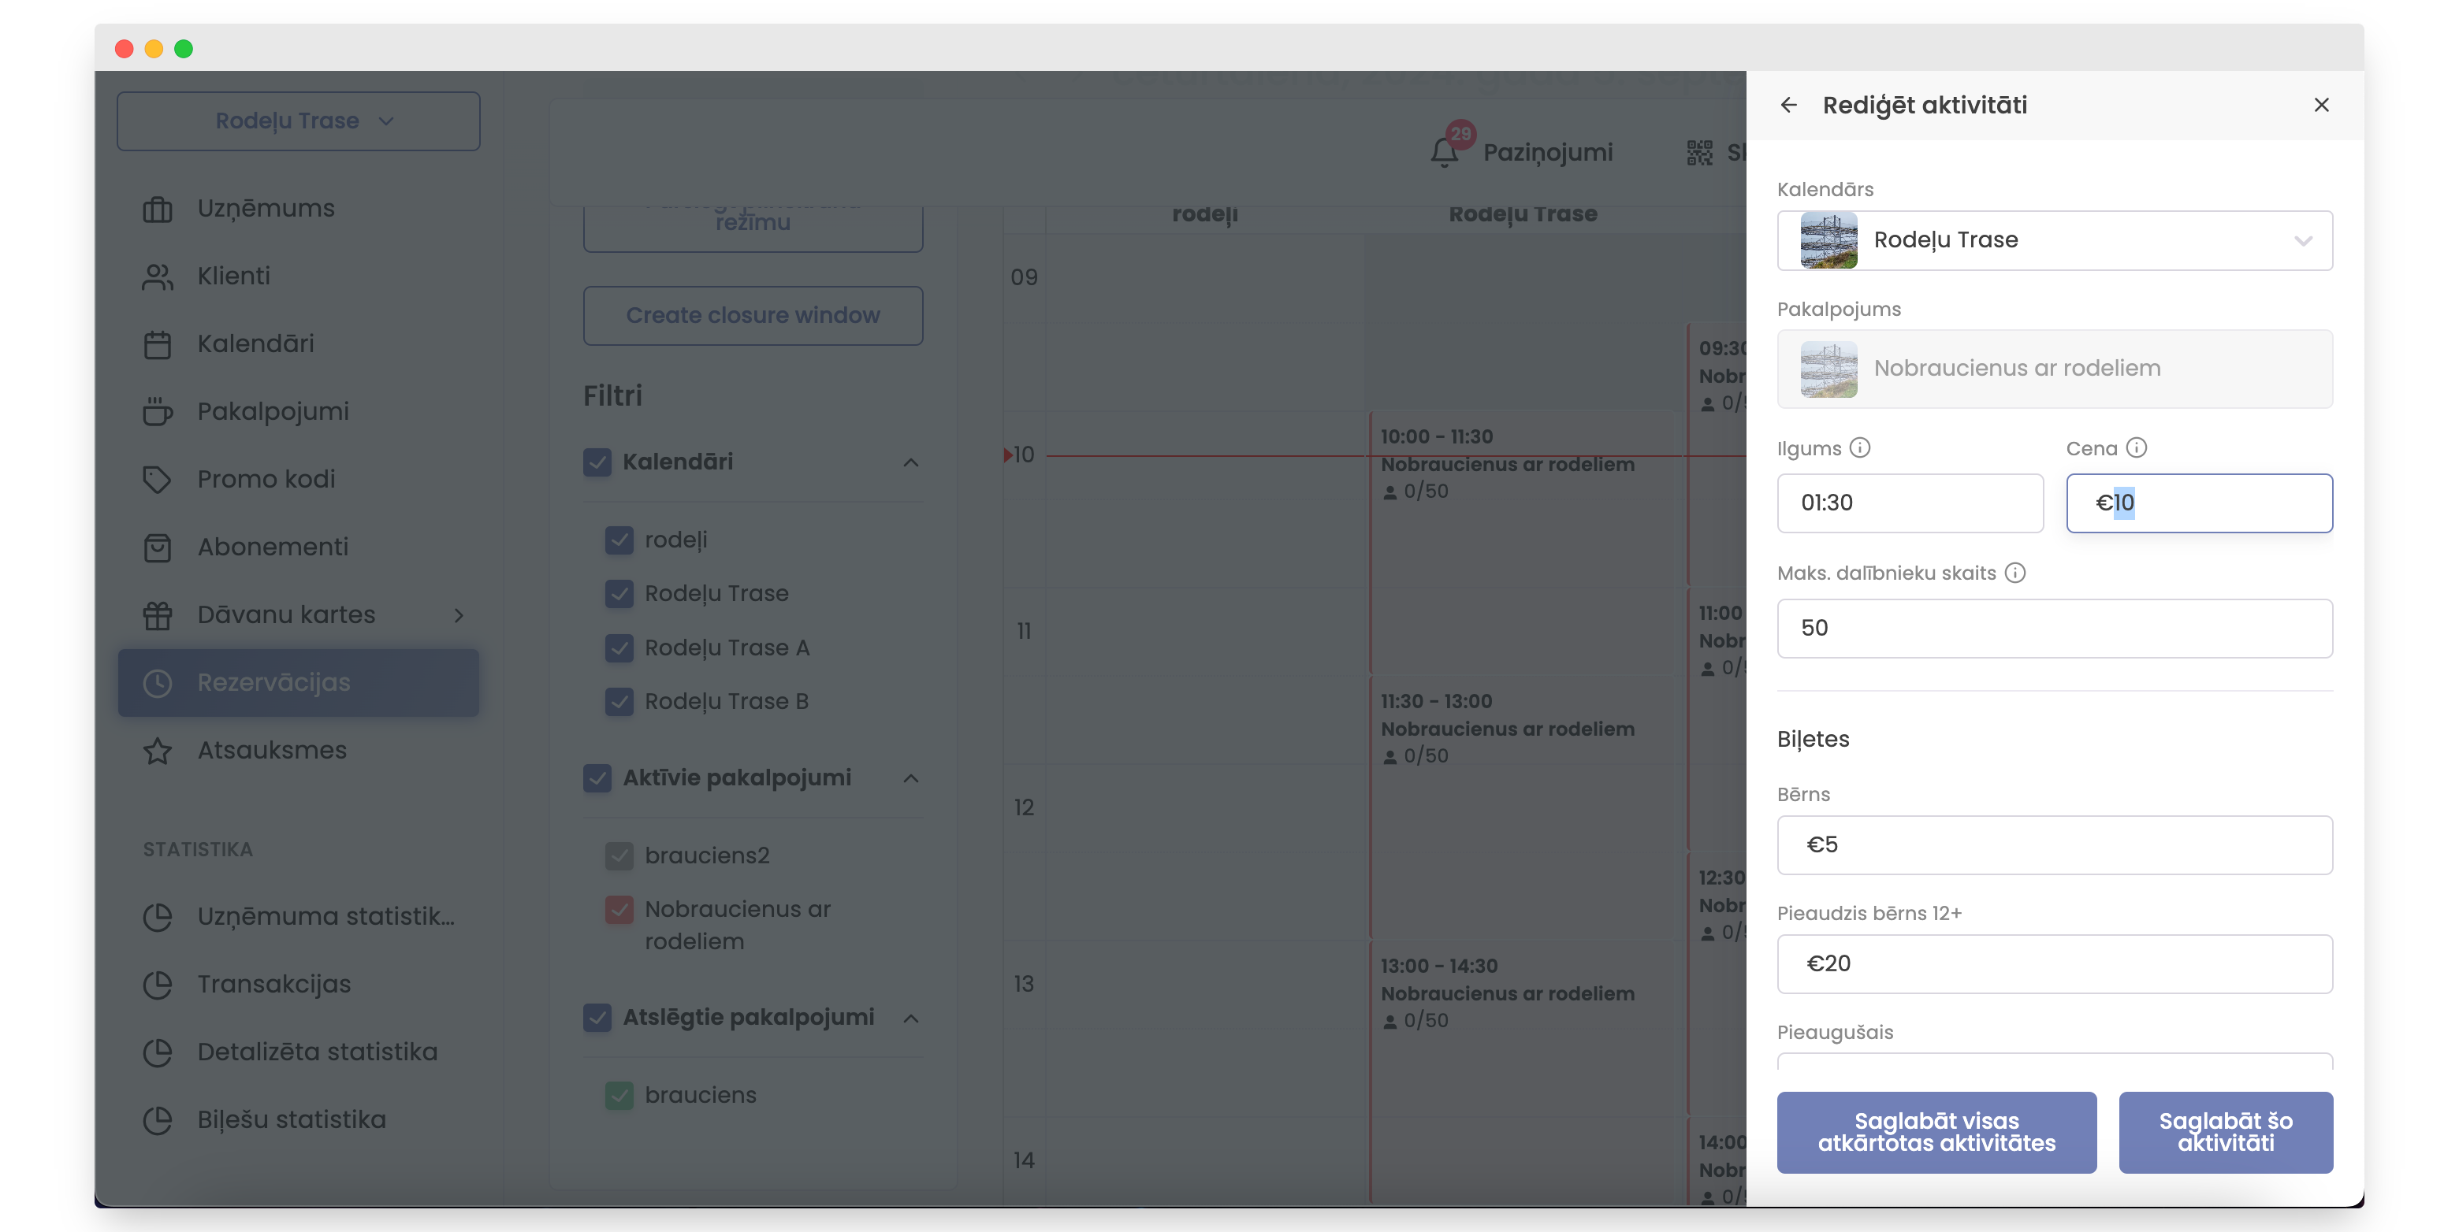This screenshot has height=1232, width=2459.
Task: Click the Atsauksmes star icon
Action: tap(158, 751)
